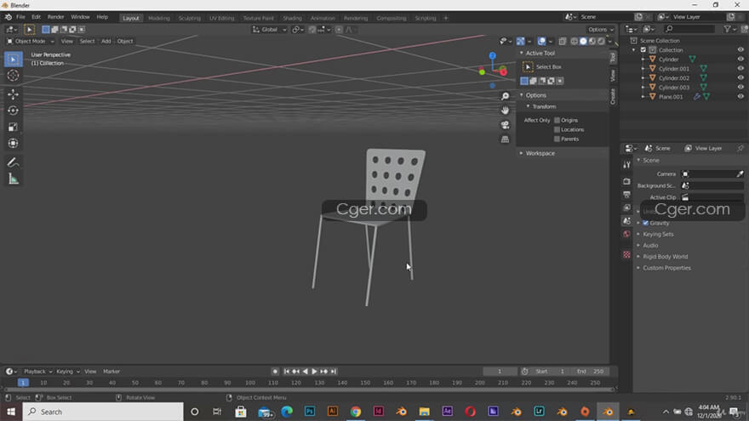Open the Object Mode dropdown
Image resolution: width=749 pixels, height=421 pixels.
click(30, 41)
